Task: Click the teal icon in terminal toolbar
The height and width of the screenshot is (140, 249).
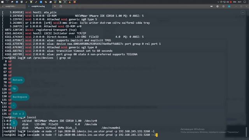Action: (x=229, y=6)
